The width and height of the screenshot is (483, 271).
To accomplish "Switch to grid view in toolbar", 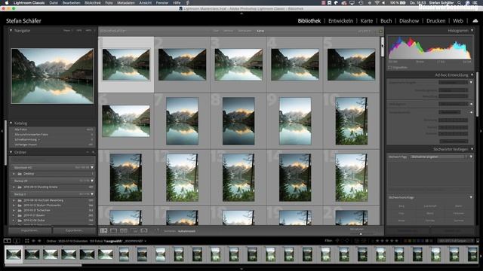I will coord(104,231).
